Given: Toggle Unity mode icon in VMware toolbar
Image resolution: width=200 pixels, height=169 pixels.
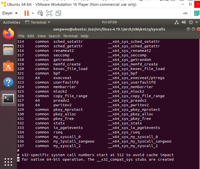Looking at the screenshot, I should pyautogui.click(x=59, y=13).
